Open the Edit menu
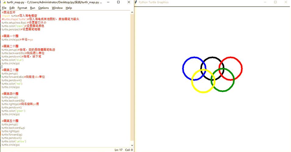The height and width of the screenshot is (152, 291). (x=12, y=8)
